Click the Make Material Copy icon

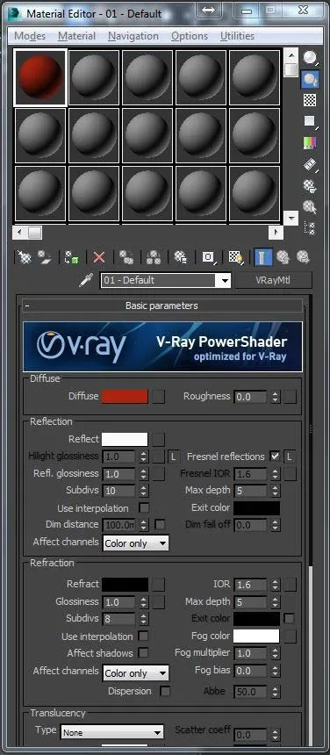(126, 257)
